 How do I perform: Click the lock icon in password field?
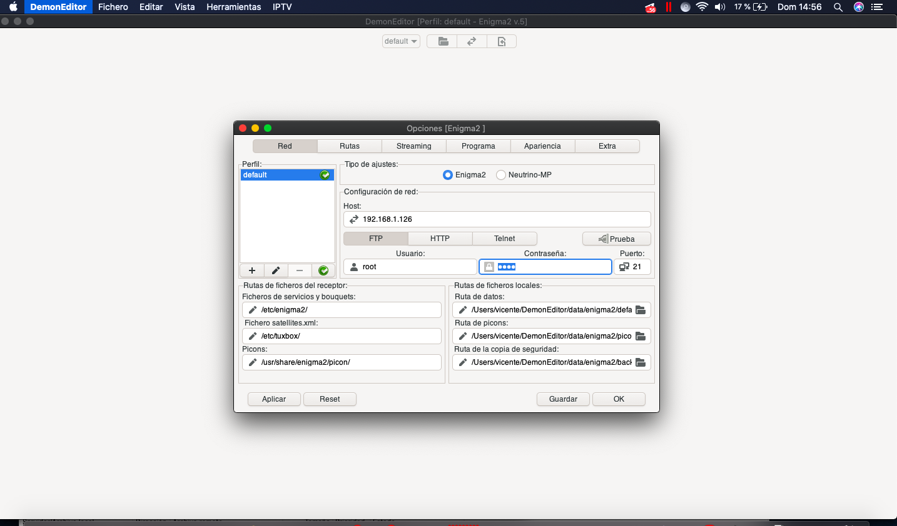click(489, 267)
